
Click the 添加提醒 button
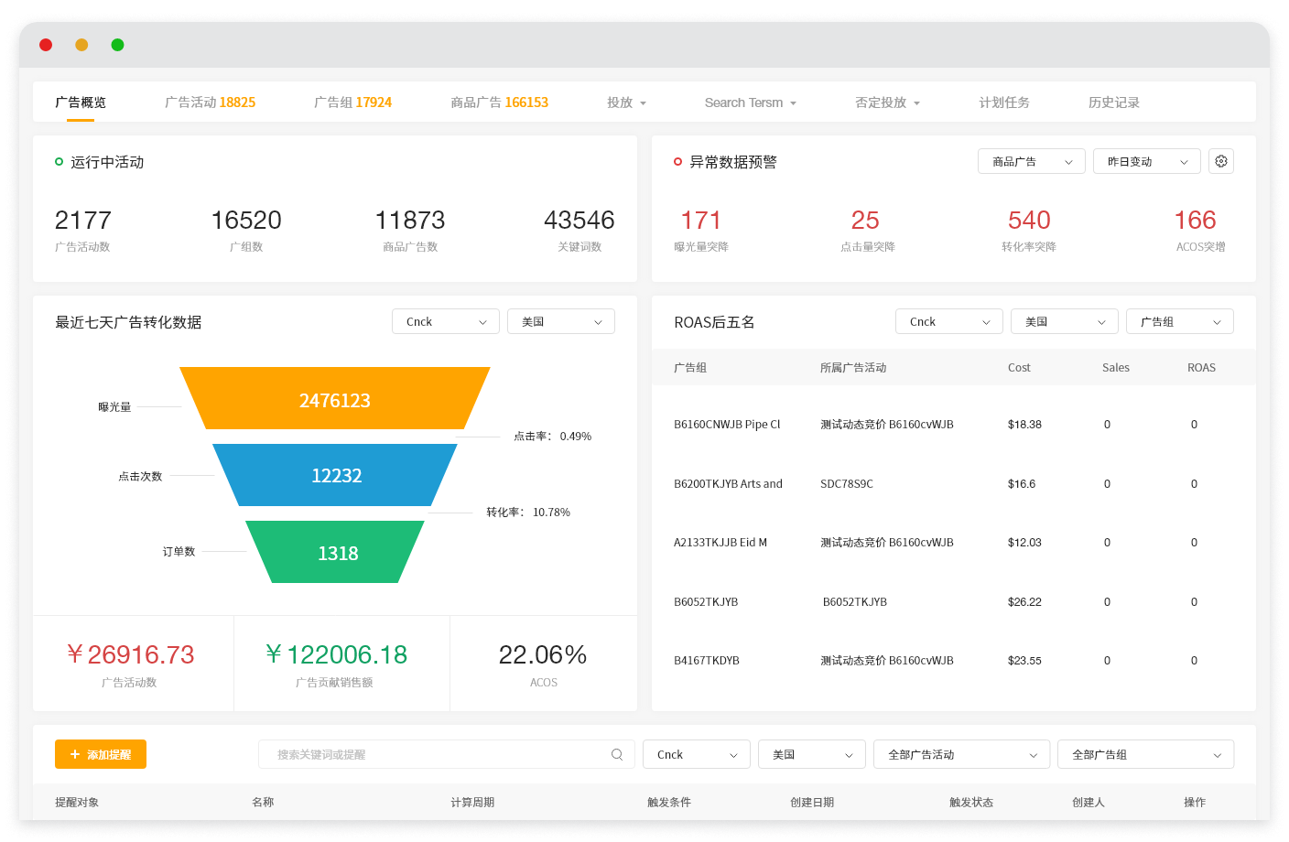(x=101, y=754)
